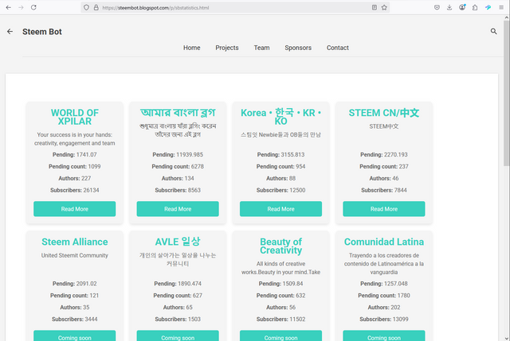Click the Bangla blog card heading
The image size is (510, 341).
coord(178,113)
